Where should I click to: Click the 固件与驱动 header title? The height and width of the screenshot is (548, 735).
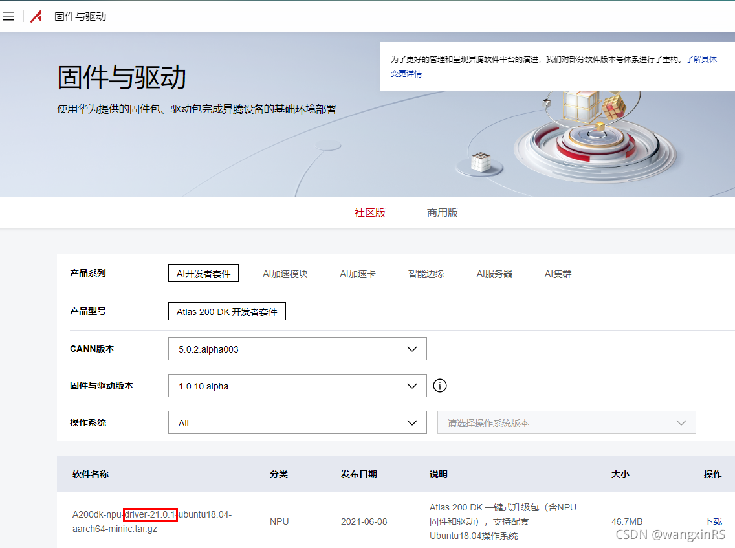pos(80,16)
